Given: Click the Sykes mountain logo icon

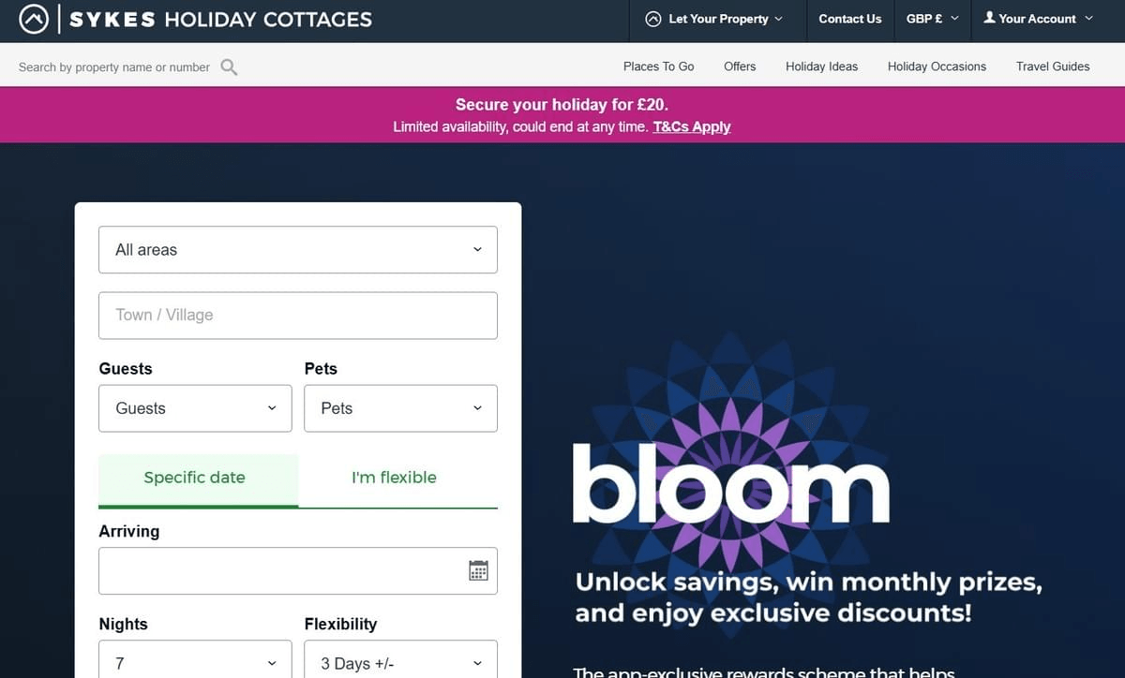Looking at the screenshot, I should coord(34,19).
